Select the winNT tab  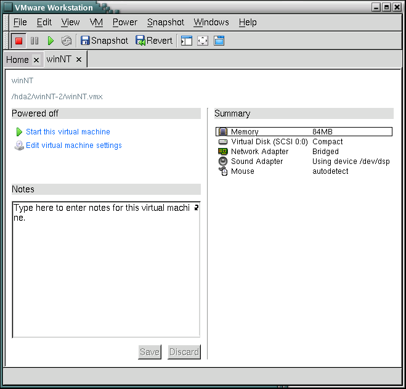[x=59, y=59]
